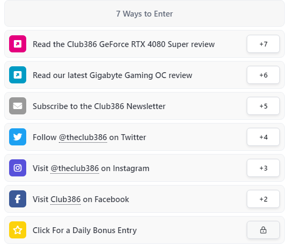Click the yellow star bonus icon

point(18,230)
